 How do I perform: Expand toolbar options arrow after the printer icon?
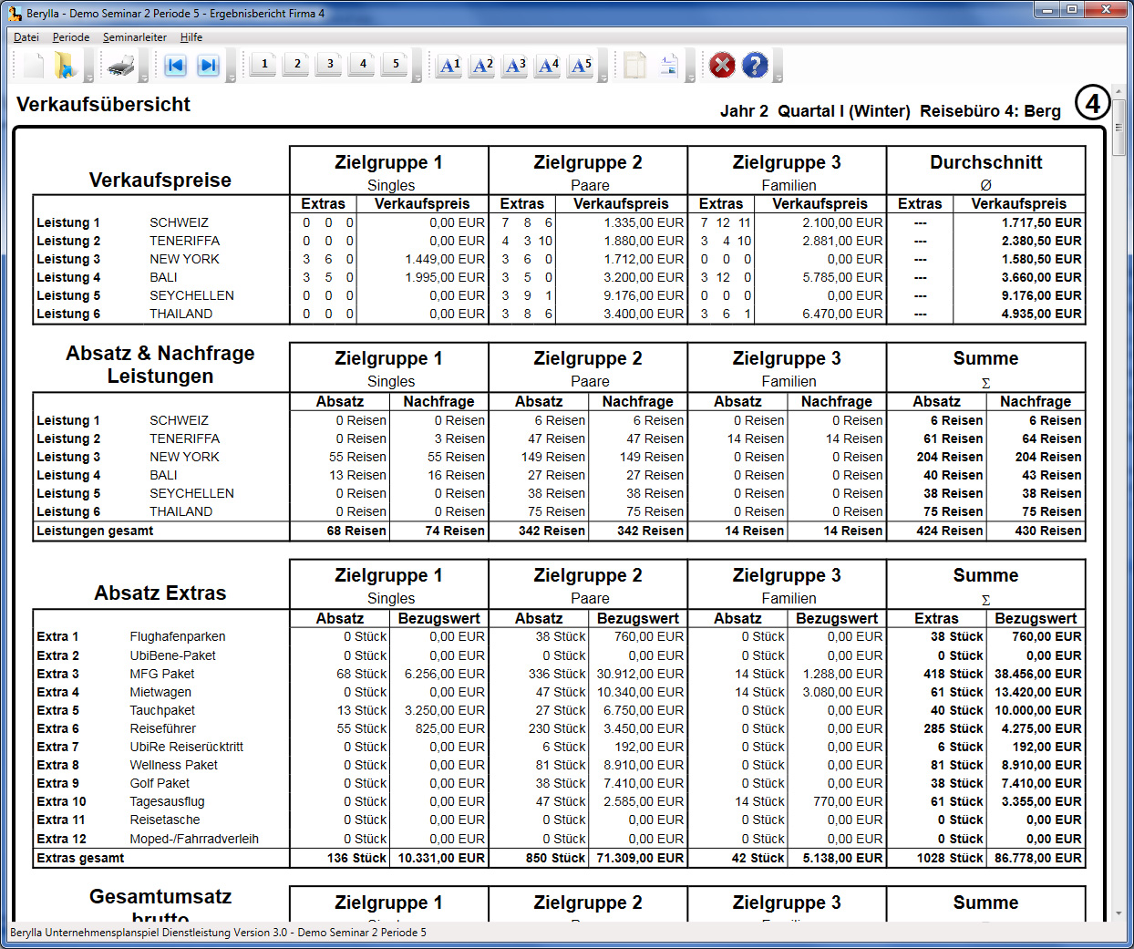146,66
